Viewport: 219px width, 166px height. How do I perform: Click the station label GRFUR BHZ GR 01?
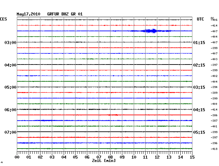[x=65, y=14]
